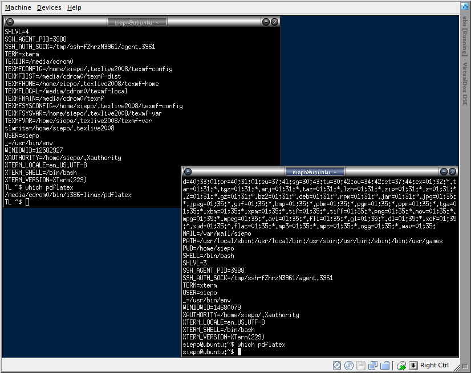Open window menu of top-left terminal
471x373 pixels.
click(10, 22)
